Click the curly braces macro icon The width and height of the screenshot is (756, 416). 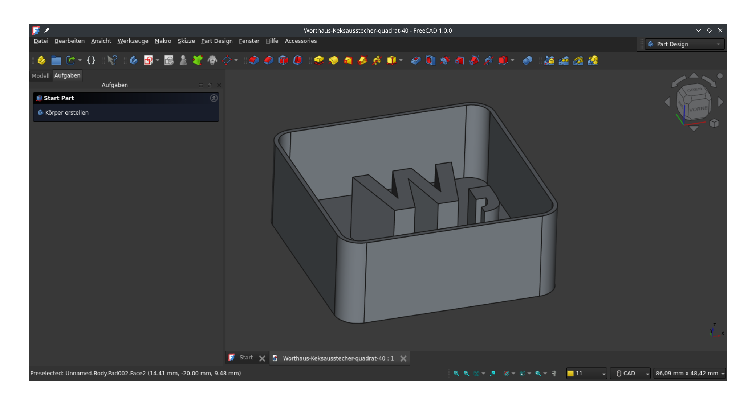click(x=91, y=60)
